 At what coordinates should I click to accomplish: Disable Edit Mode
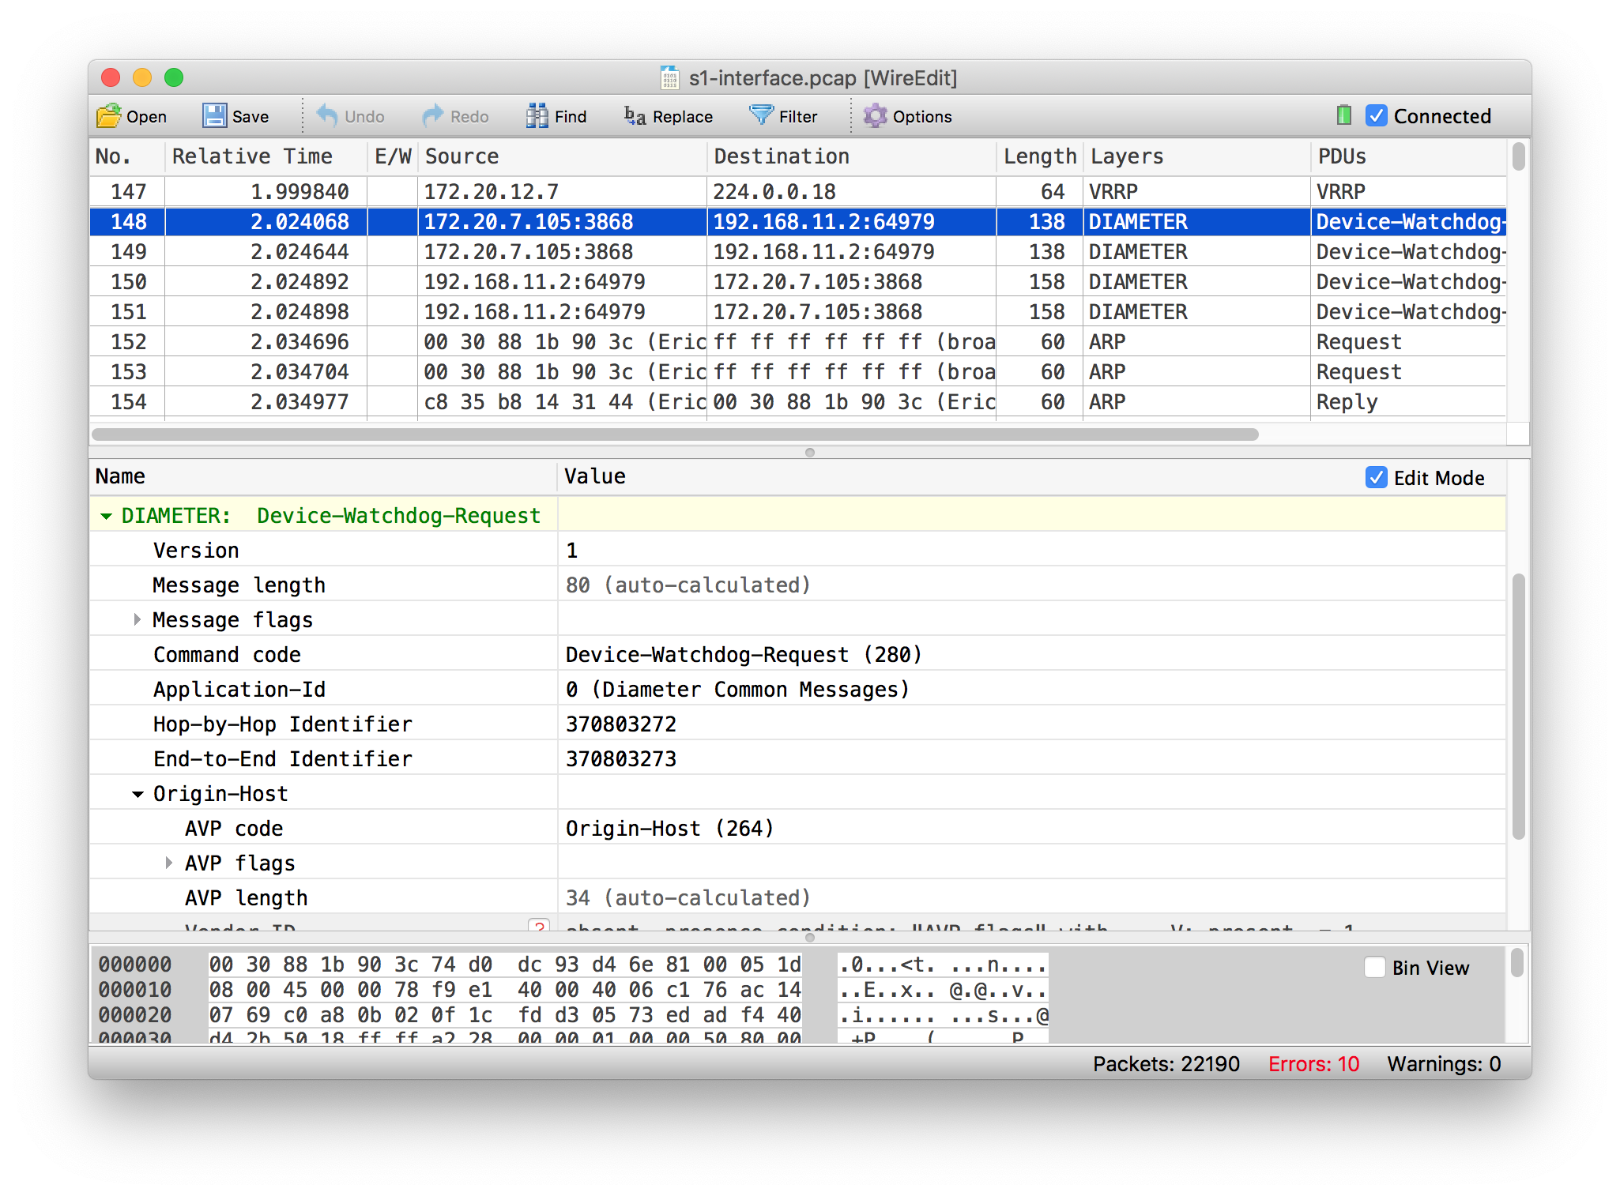pos(1377,477)
